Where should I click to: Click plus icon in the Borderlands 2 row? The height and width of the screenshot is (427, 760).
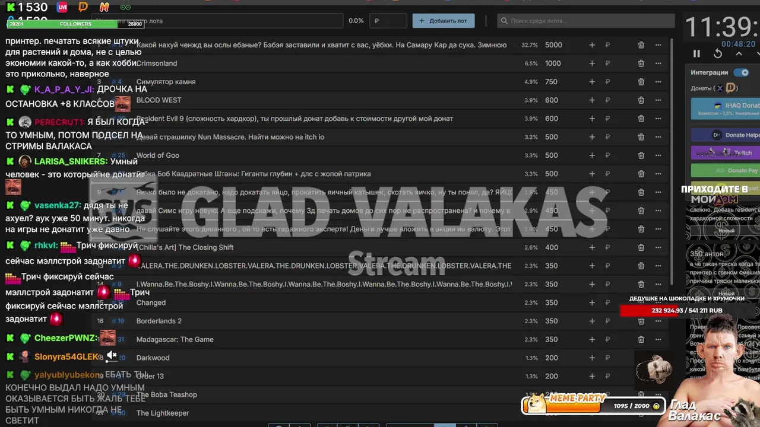pyautogui.click(x=592, y=321)
